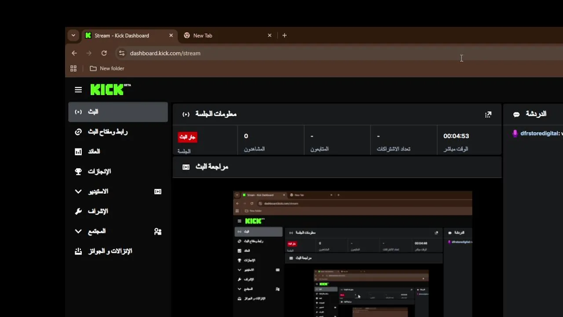Click the تعداد الاشتراكات subscriptions label
Screen dimensions: 563x317
tap(394, 149)
